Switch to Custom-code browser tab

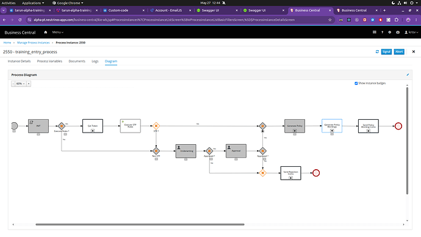tap(124, 10)
